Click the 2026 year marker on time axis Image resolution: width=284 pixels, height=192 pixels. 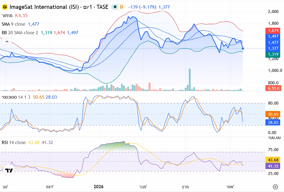click(x=99, y=187)
